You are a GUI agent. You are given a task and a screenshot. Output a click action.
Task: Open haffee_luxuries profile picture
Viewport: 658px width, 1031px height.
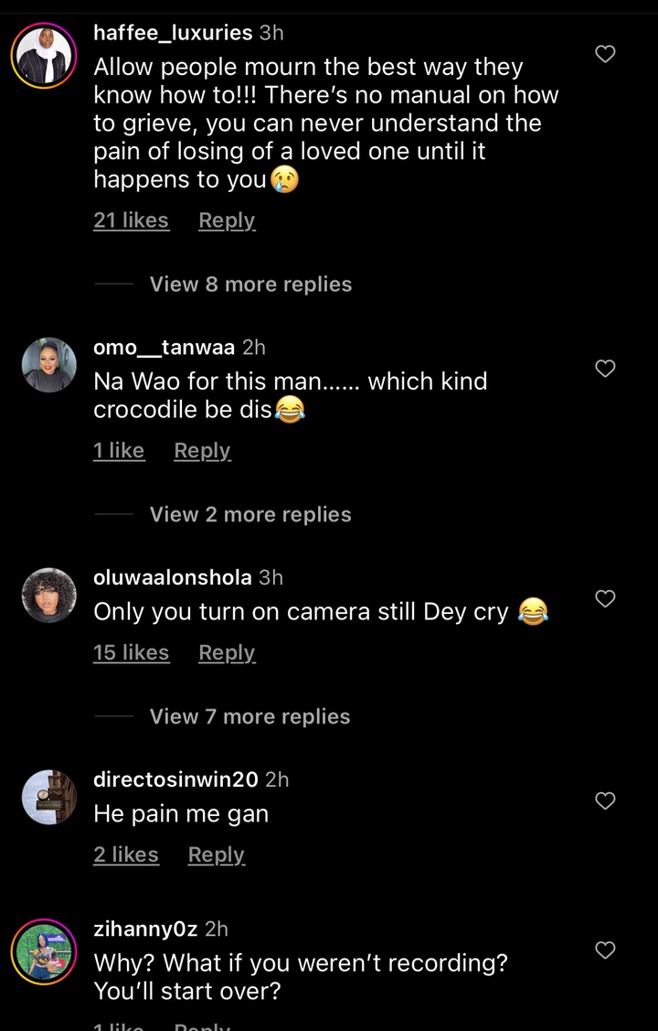pyautogui.click(x=44, y=55)
